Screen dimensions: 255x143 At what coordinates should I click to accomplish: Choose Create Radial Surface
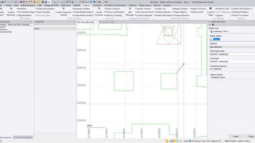pyautogui.click(x=82, y=12)
